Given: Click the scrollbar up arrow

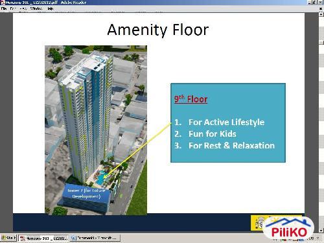Looking at the screenshot, I should pos(321,15).
